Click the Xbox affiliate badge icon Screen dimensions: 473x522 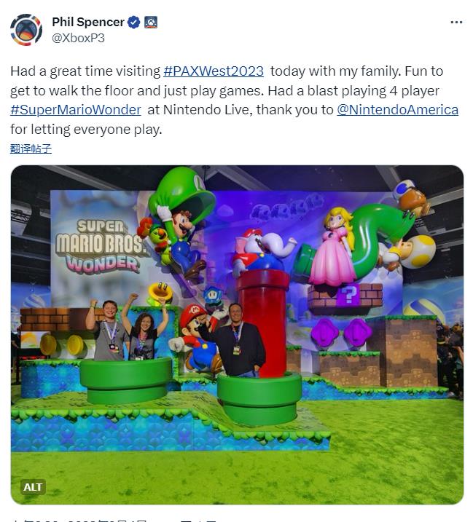click(151, 23)
